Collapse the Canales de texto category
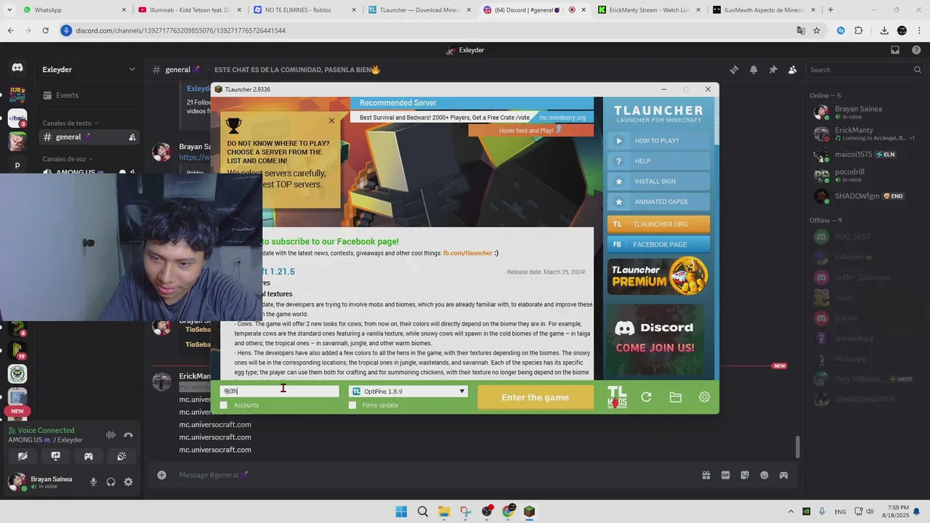This screenshot has width=930, height=523. tap(70, 123)
